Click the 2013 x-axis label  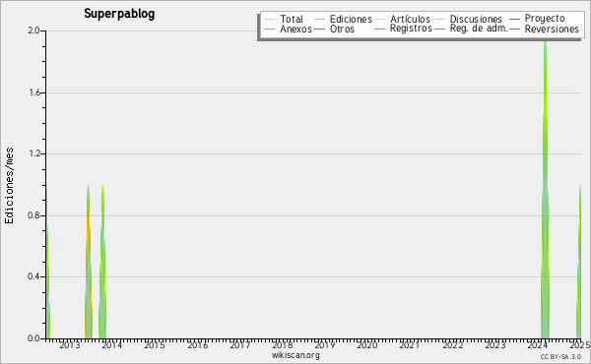70,345
